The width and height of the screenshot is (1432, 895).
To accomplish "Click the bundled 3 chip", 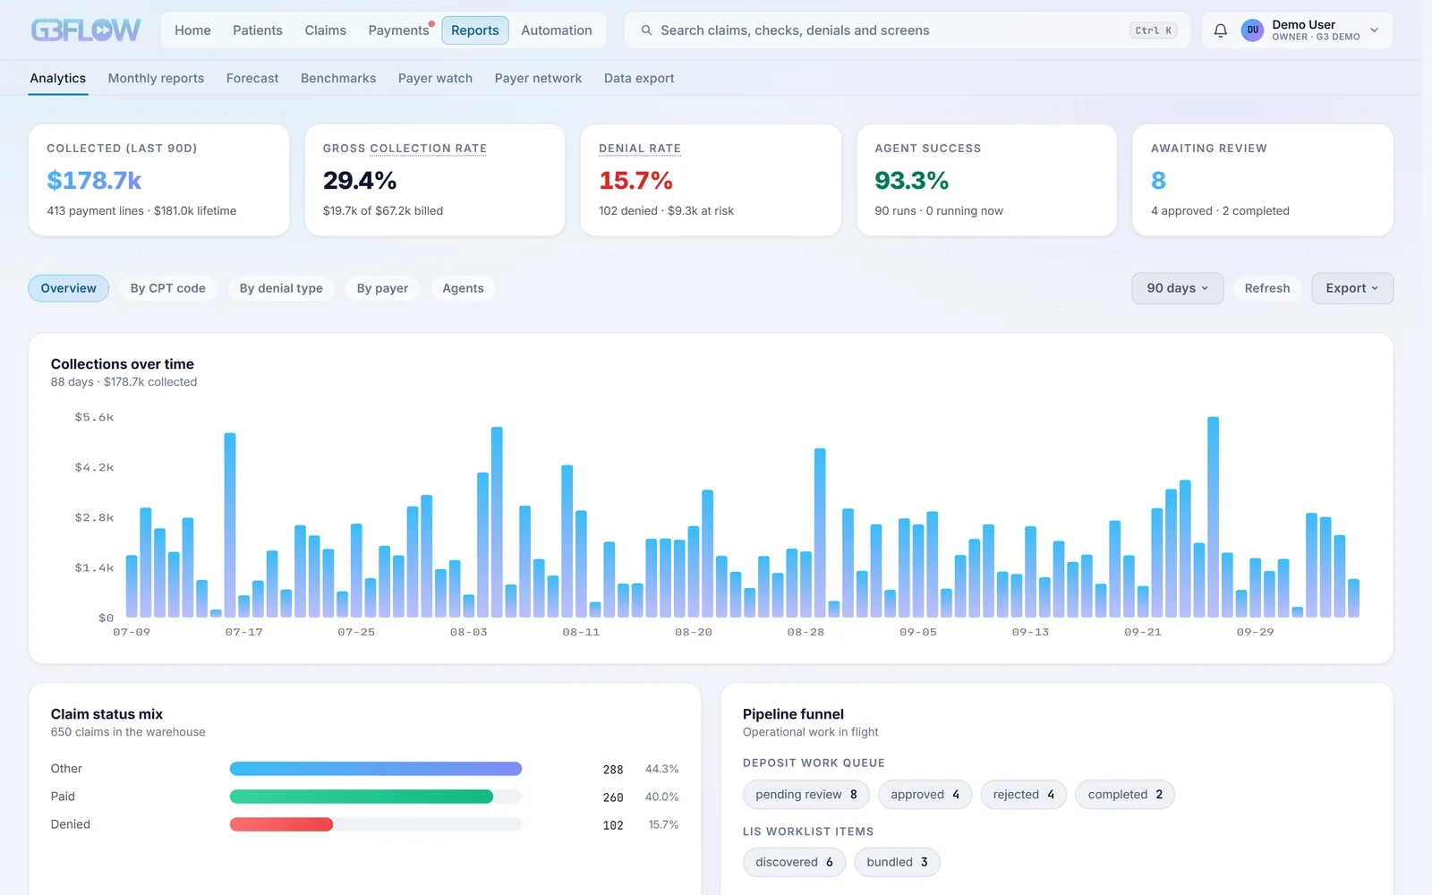I will pos(897,862).
